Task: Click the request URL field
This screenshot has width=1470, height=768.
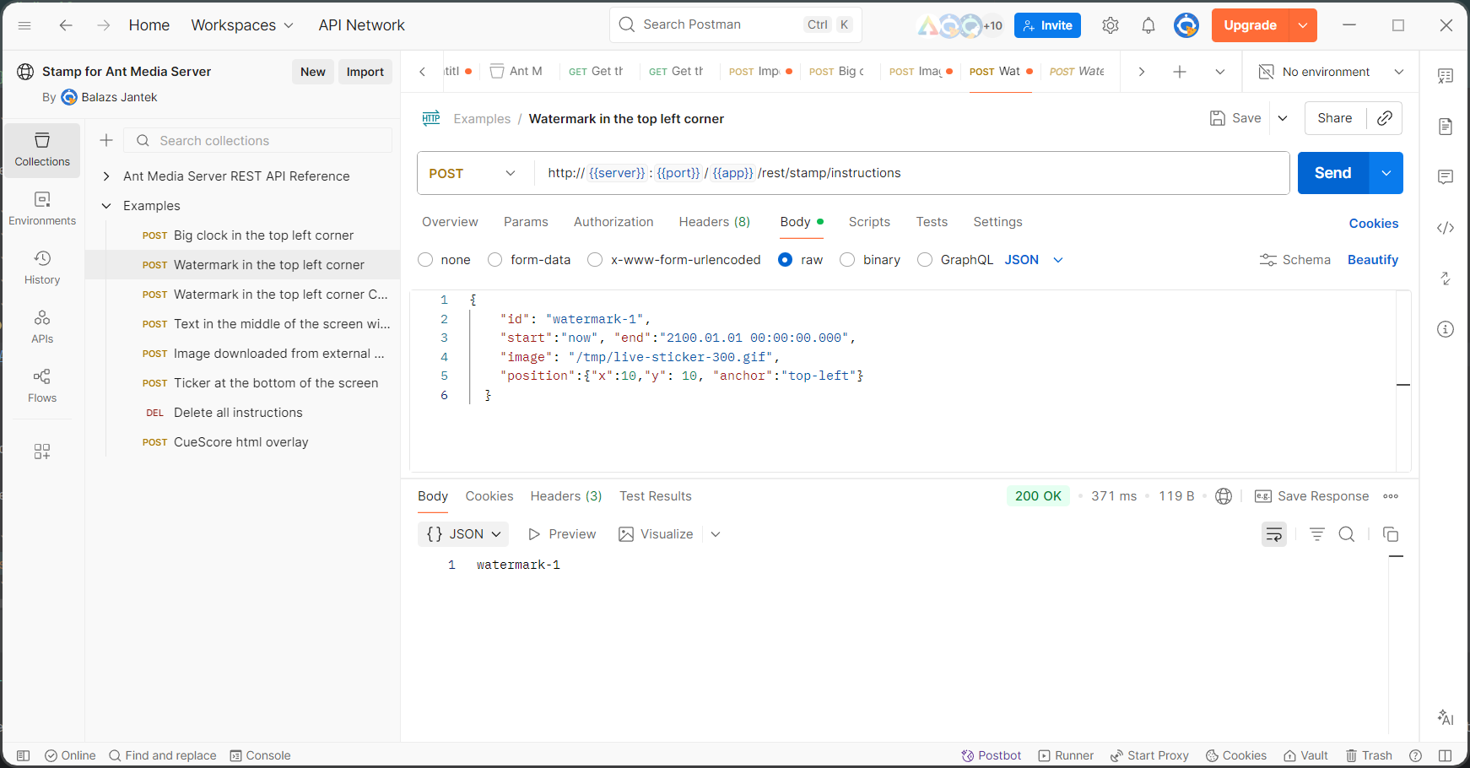Action: [911, 173]
